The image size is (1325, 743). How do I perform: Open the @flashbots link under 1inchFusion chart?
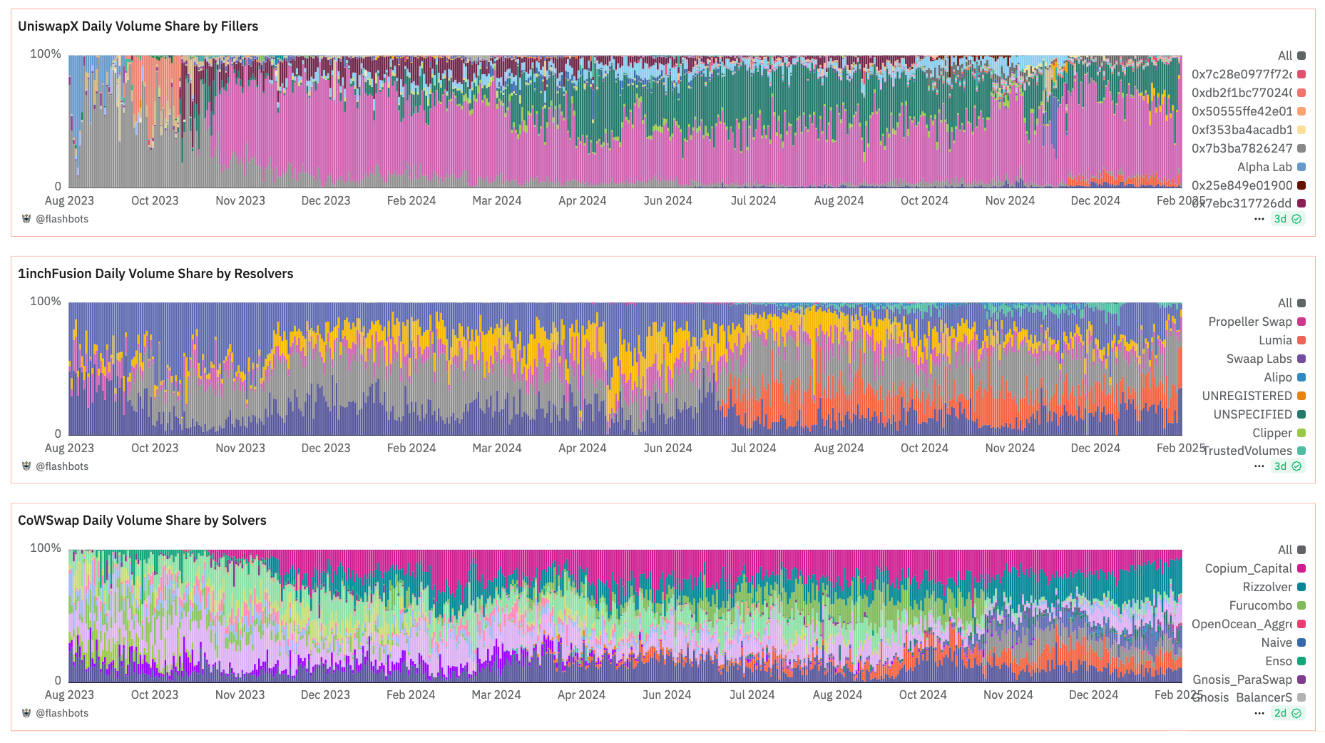(x=62, y=466)
